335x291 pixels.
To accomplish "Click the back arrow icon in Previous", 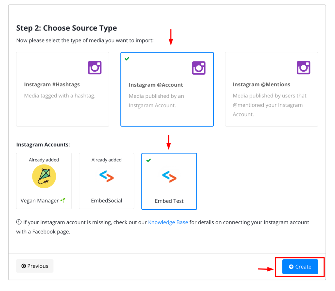I will click(24, 266).
